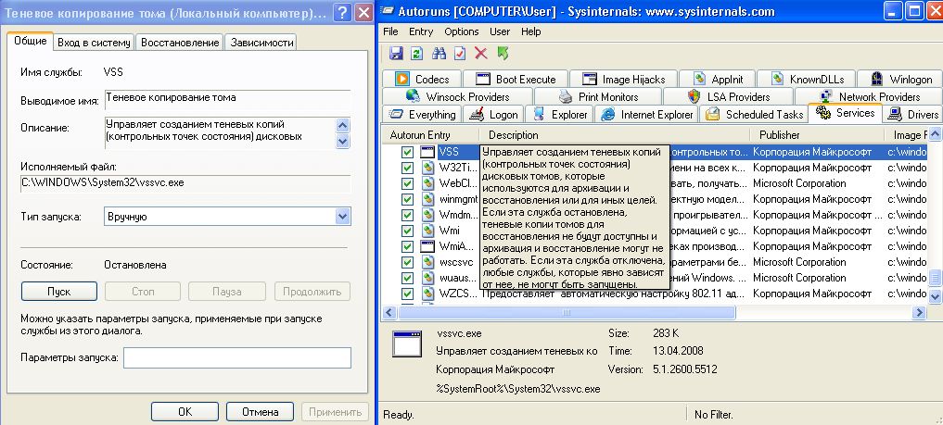Switch to the Вход в систему tab
Viewport: 943px width, 425px height.
pyautogui.click(x=94, y=43)
